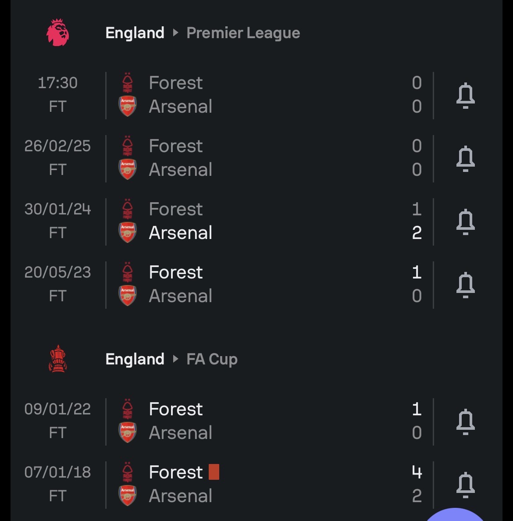Expand the arrow beside Premier League
The height and width of the screenshot is (521, 513).
coord(175,32)
